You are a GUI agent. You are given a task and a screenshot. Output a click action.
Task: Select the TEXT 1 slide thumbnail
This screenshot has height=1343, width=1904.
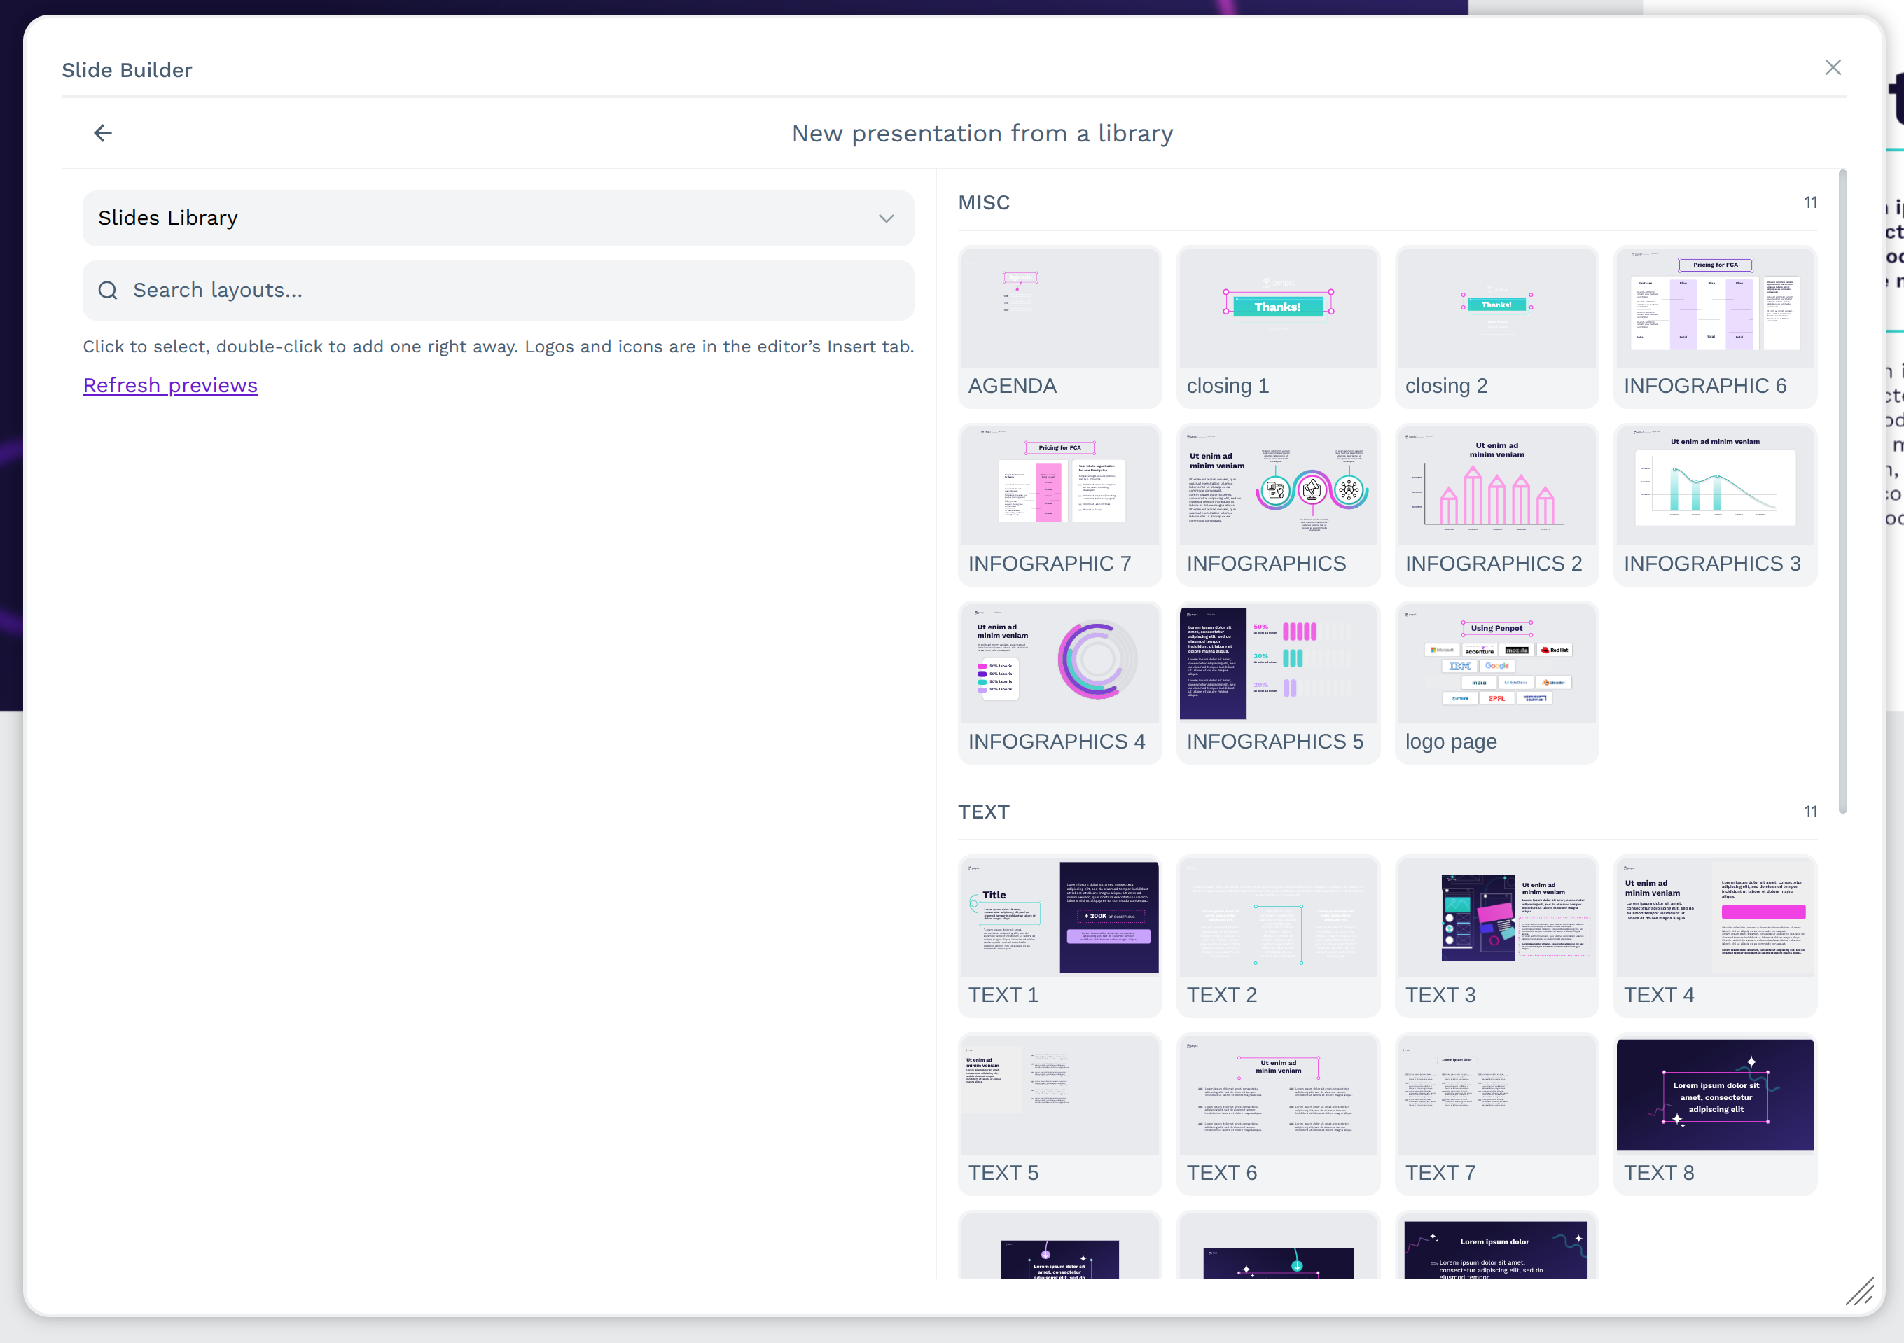(1059, 936)
